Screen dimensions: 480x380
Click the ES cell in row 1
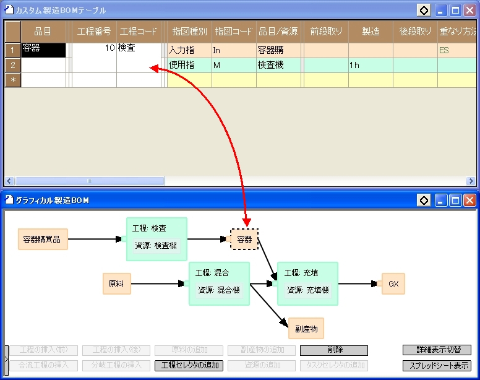[x=457, y=50]
